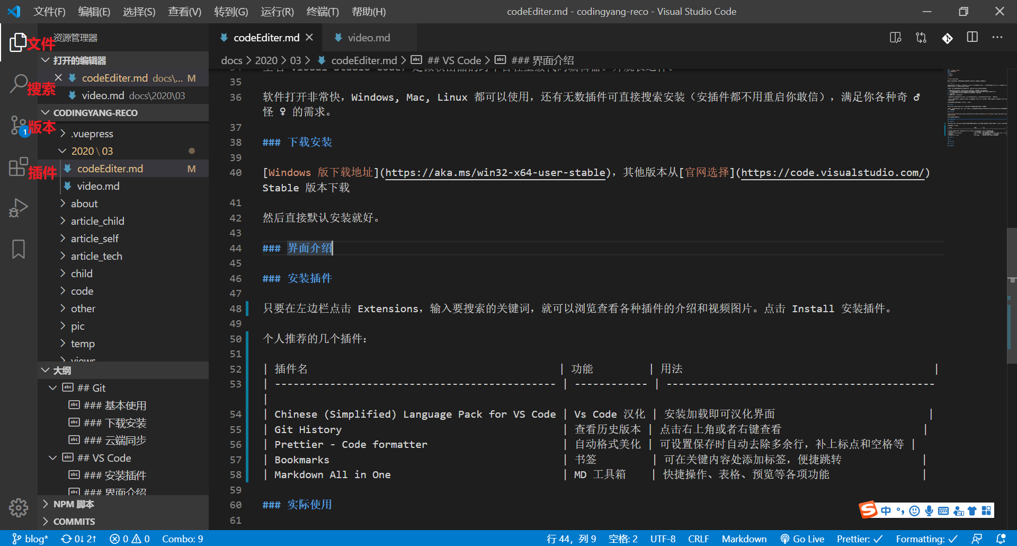This screenshot has height=546, width=1017.
Task: Expand the NPM 脚本 section
Action: pyautogui.click(x=124, y=504)
